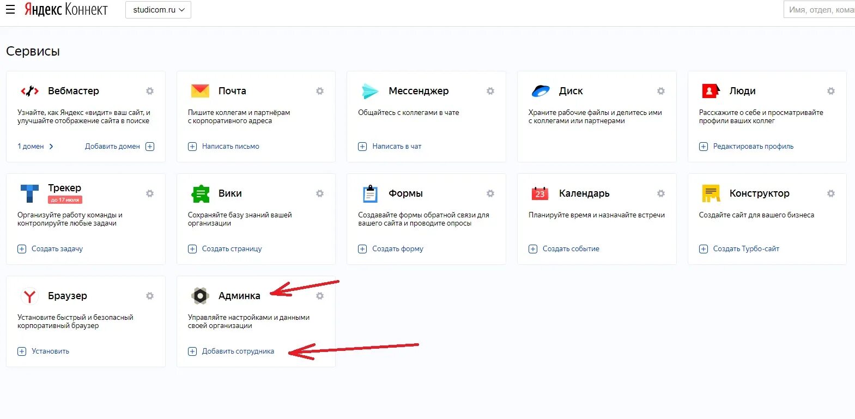Click the chevron next to '1 домен'
Image resolution: width=855 pixels, height=419 pixels.
point(51,146)
